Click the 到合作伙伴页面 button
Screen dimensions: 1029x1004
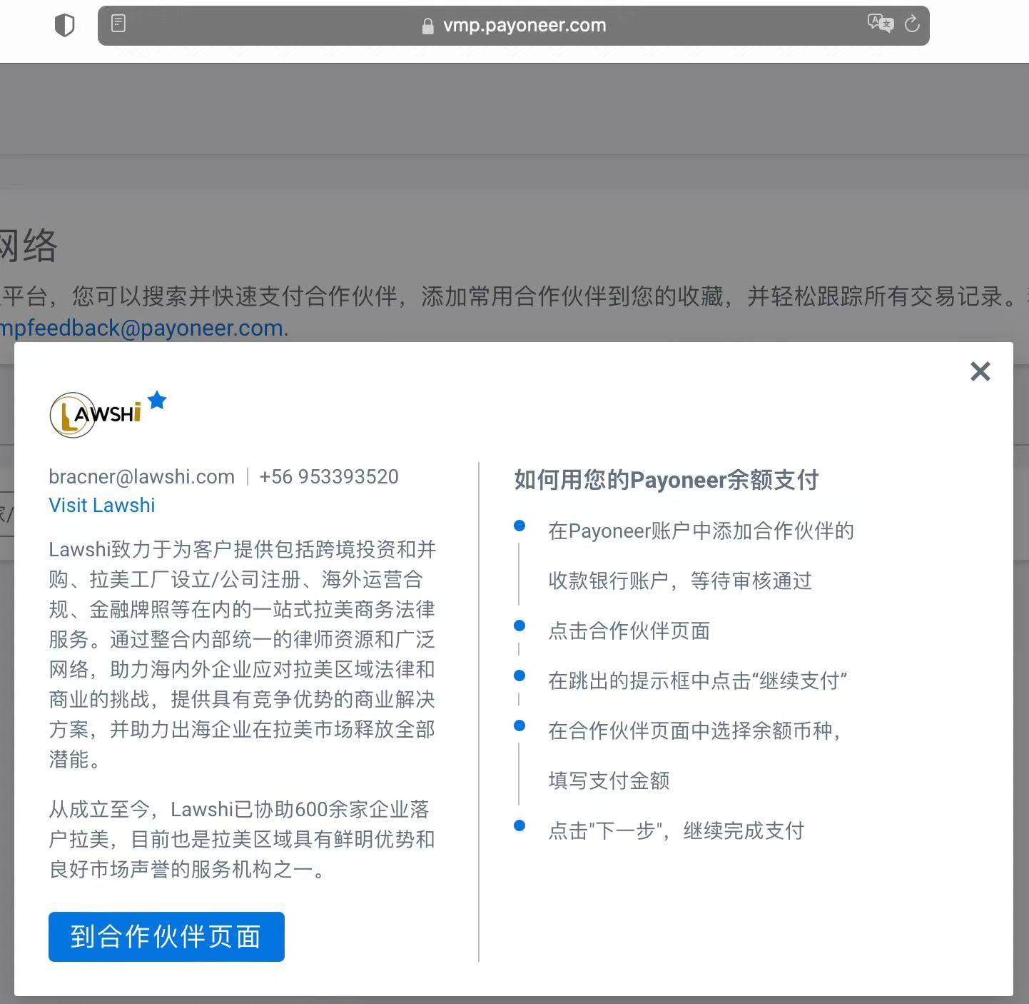166,937
